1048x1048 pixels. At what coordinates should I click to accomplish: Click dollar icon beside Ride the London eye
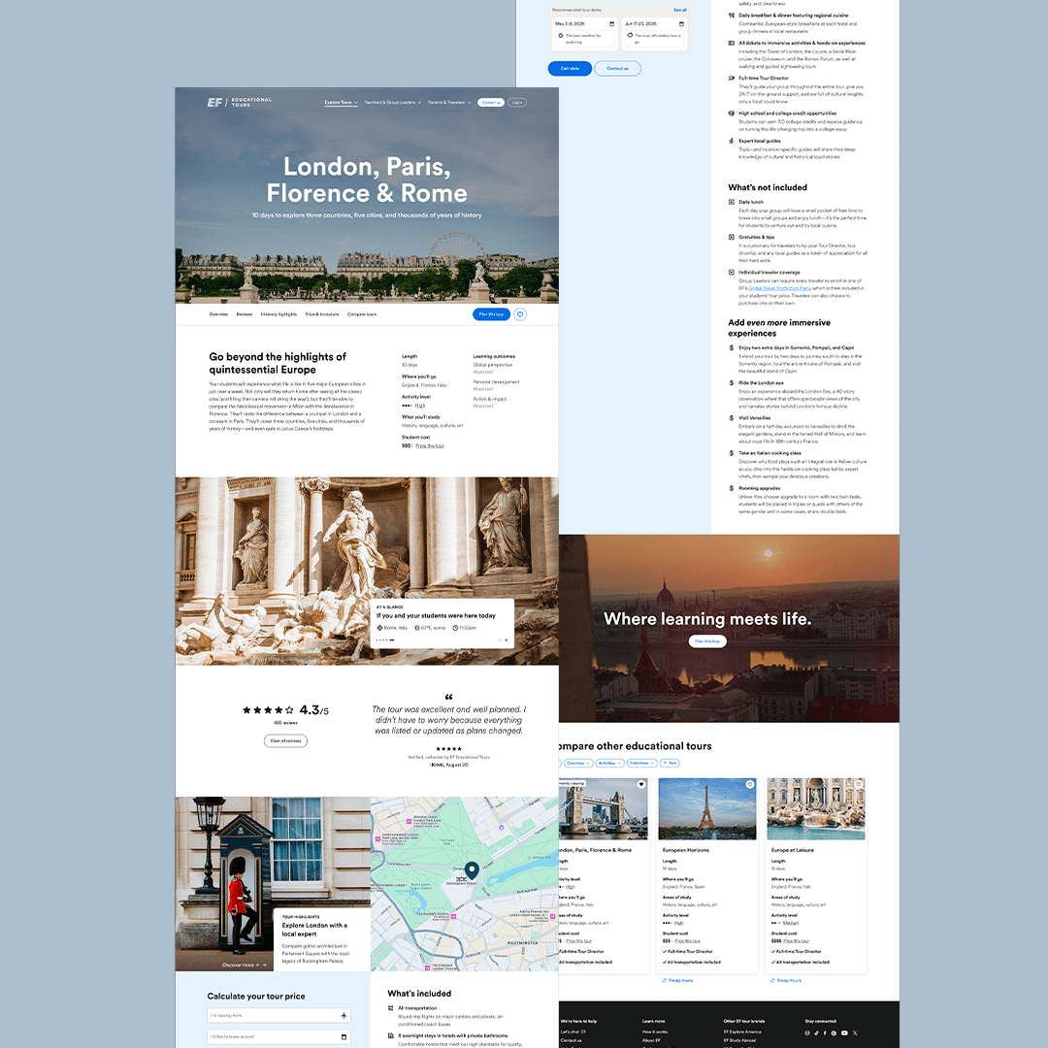732,383
